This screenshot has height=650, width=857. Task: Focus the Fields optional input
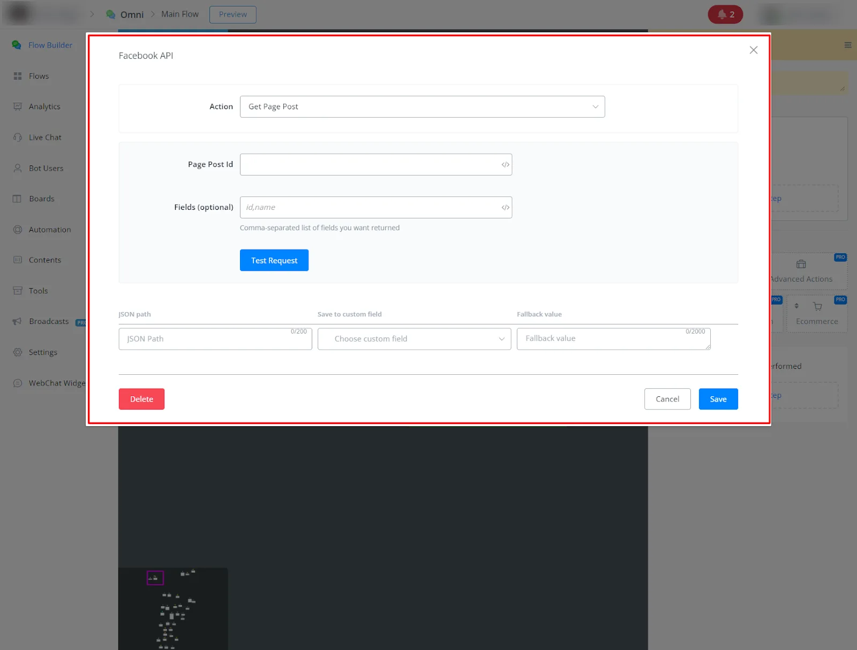click(x=376, y=207)
